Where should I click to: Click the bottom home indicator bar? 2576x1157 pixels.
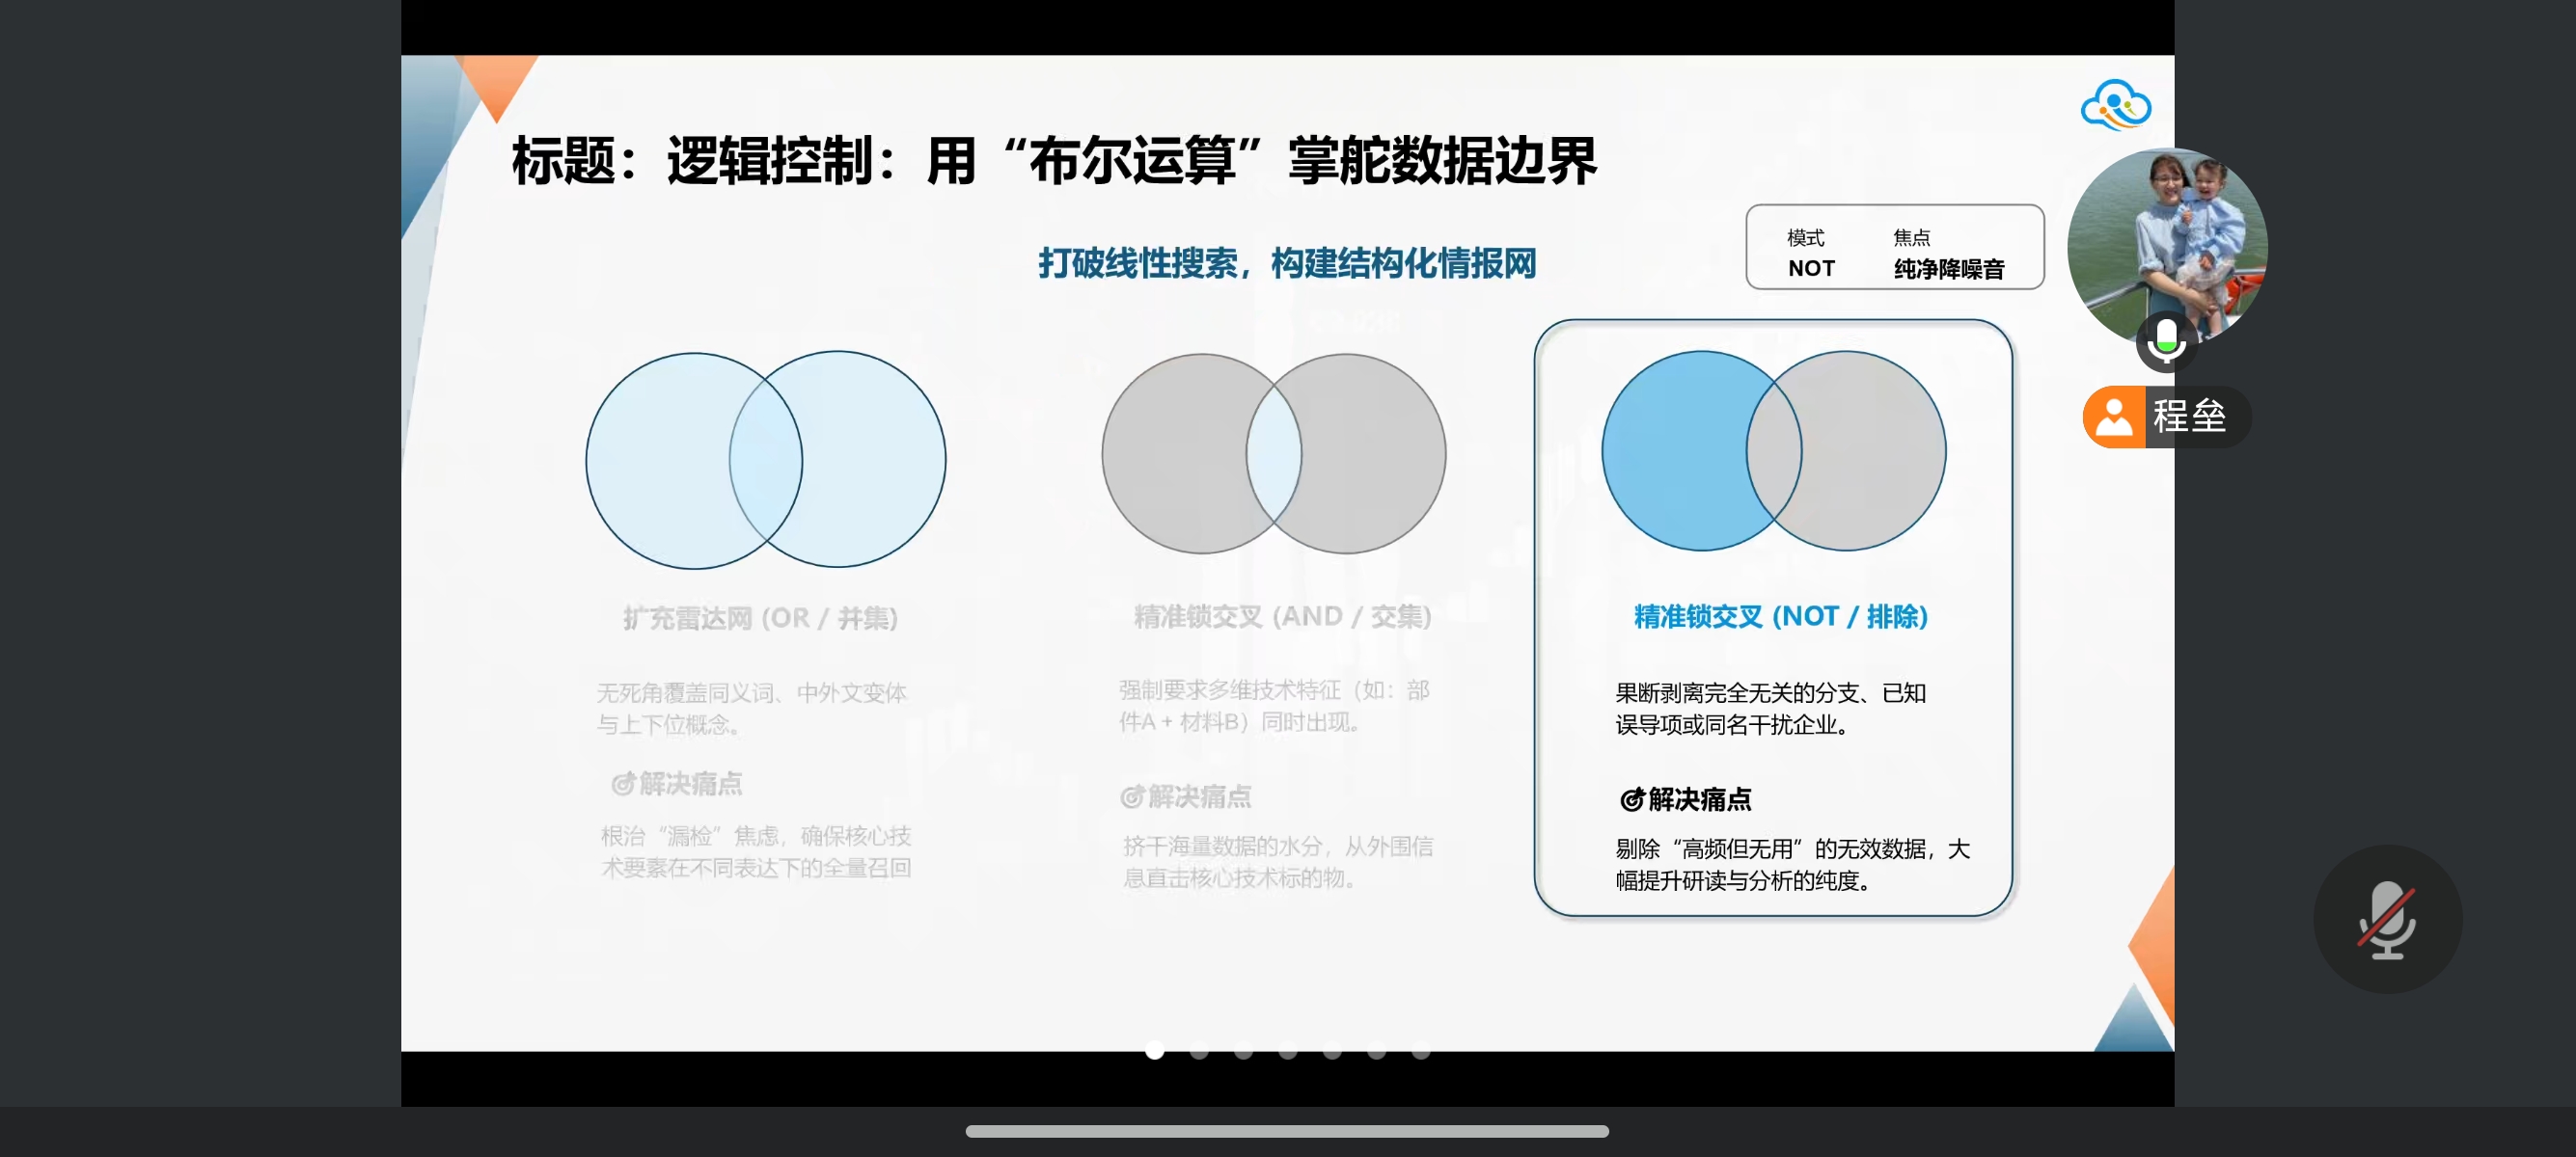point(1287,1131)
